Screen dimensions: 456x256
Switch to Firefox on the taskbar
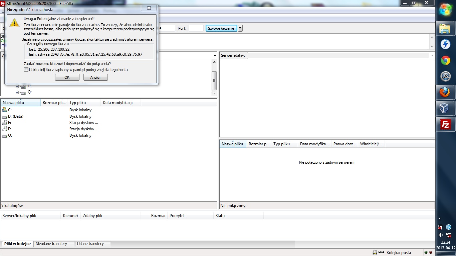(445, 92)
